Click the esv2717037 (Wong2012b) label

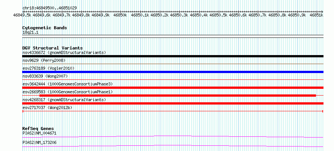pyautogui.click(x=47, y=108)
